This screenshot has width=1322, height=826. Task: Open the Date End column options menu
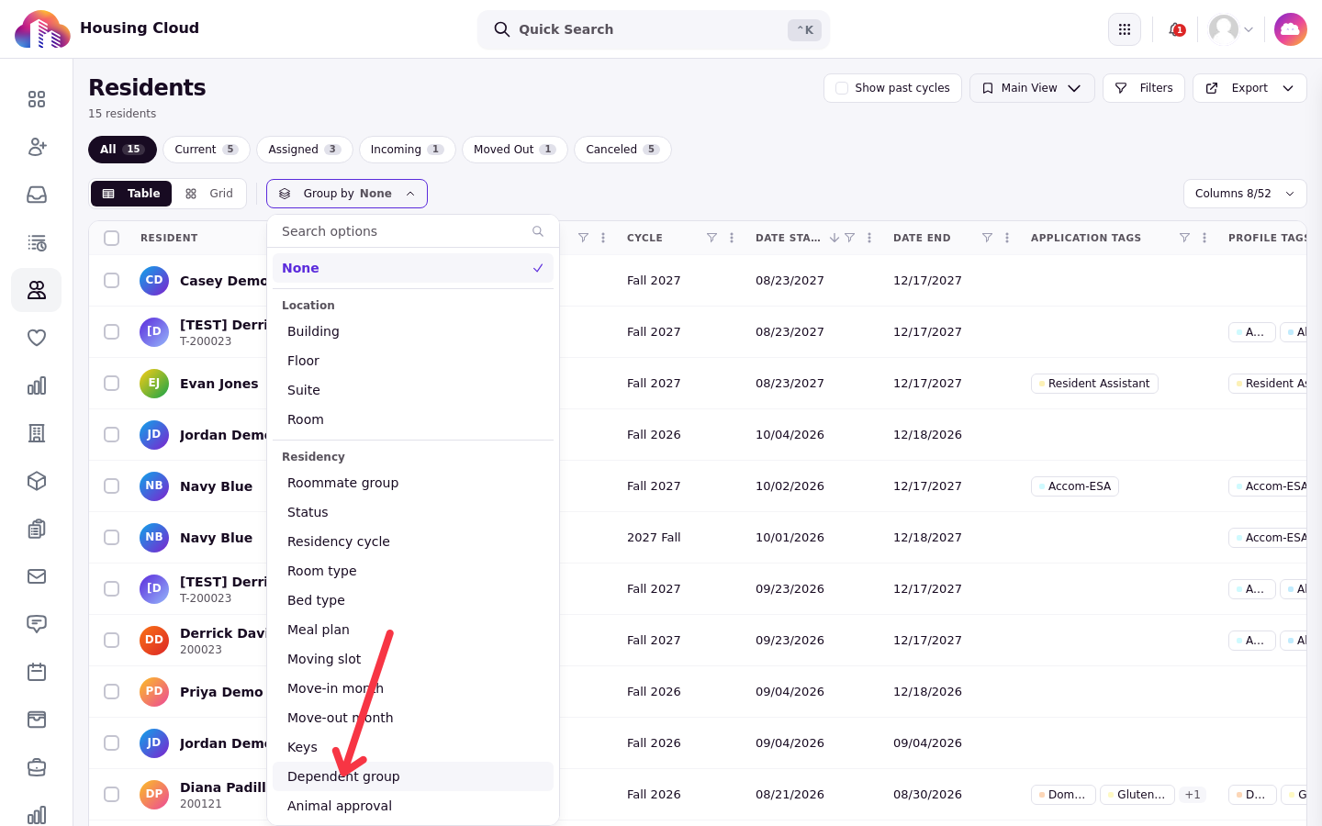click(x=1007, y=238)
